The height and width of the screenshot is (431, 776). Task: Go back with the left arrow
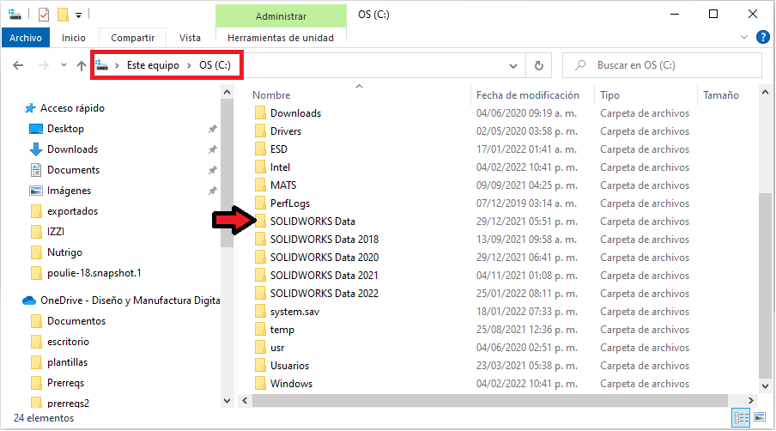pos(18,65)
